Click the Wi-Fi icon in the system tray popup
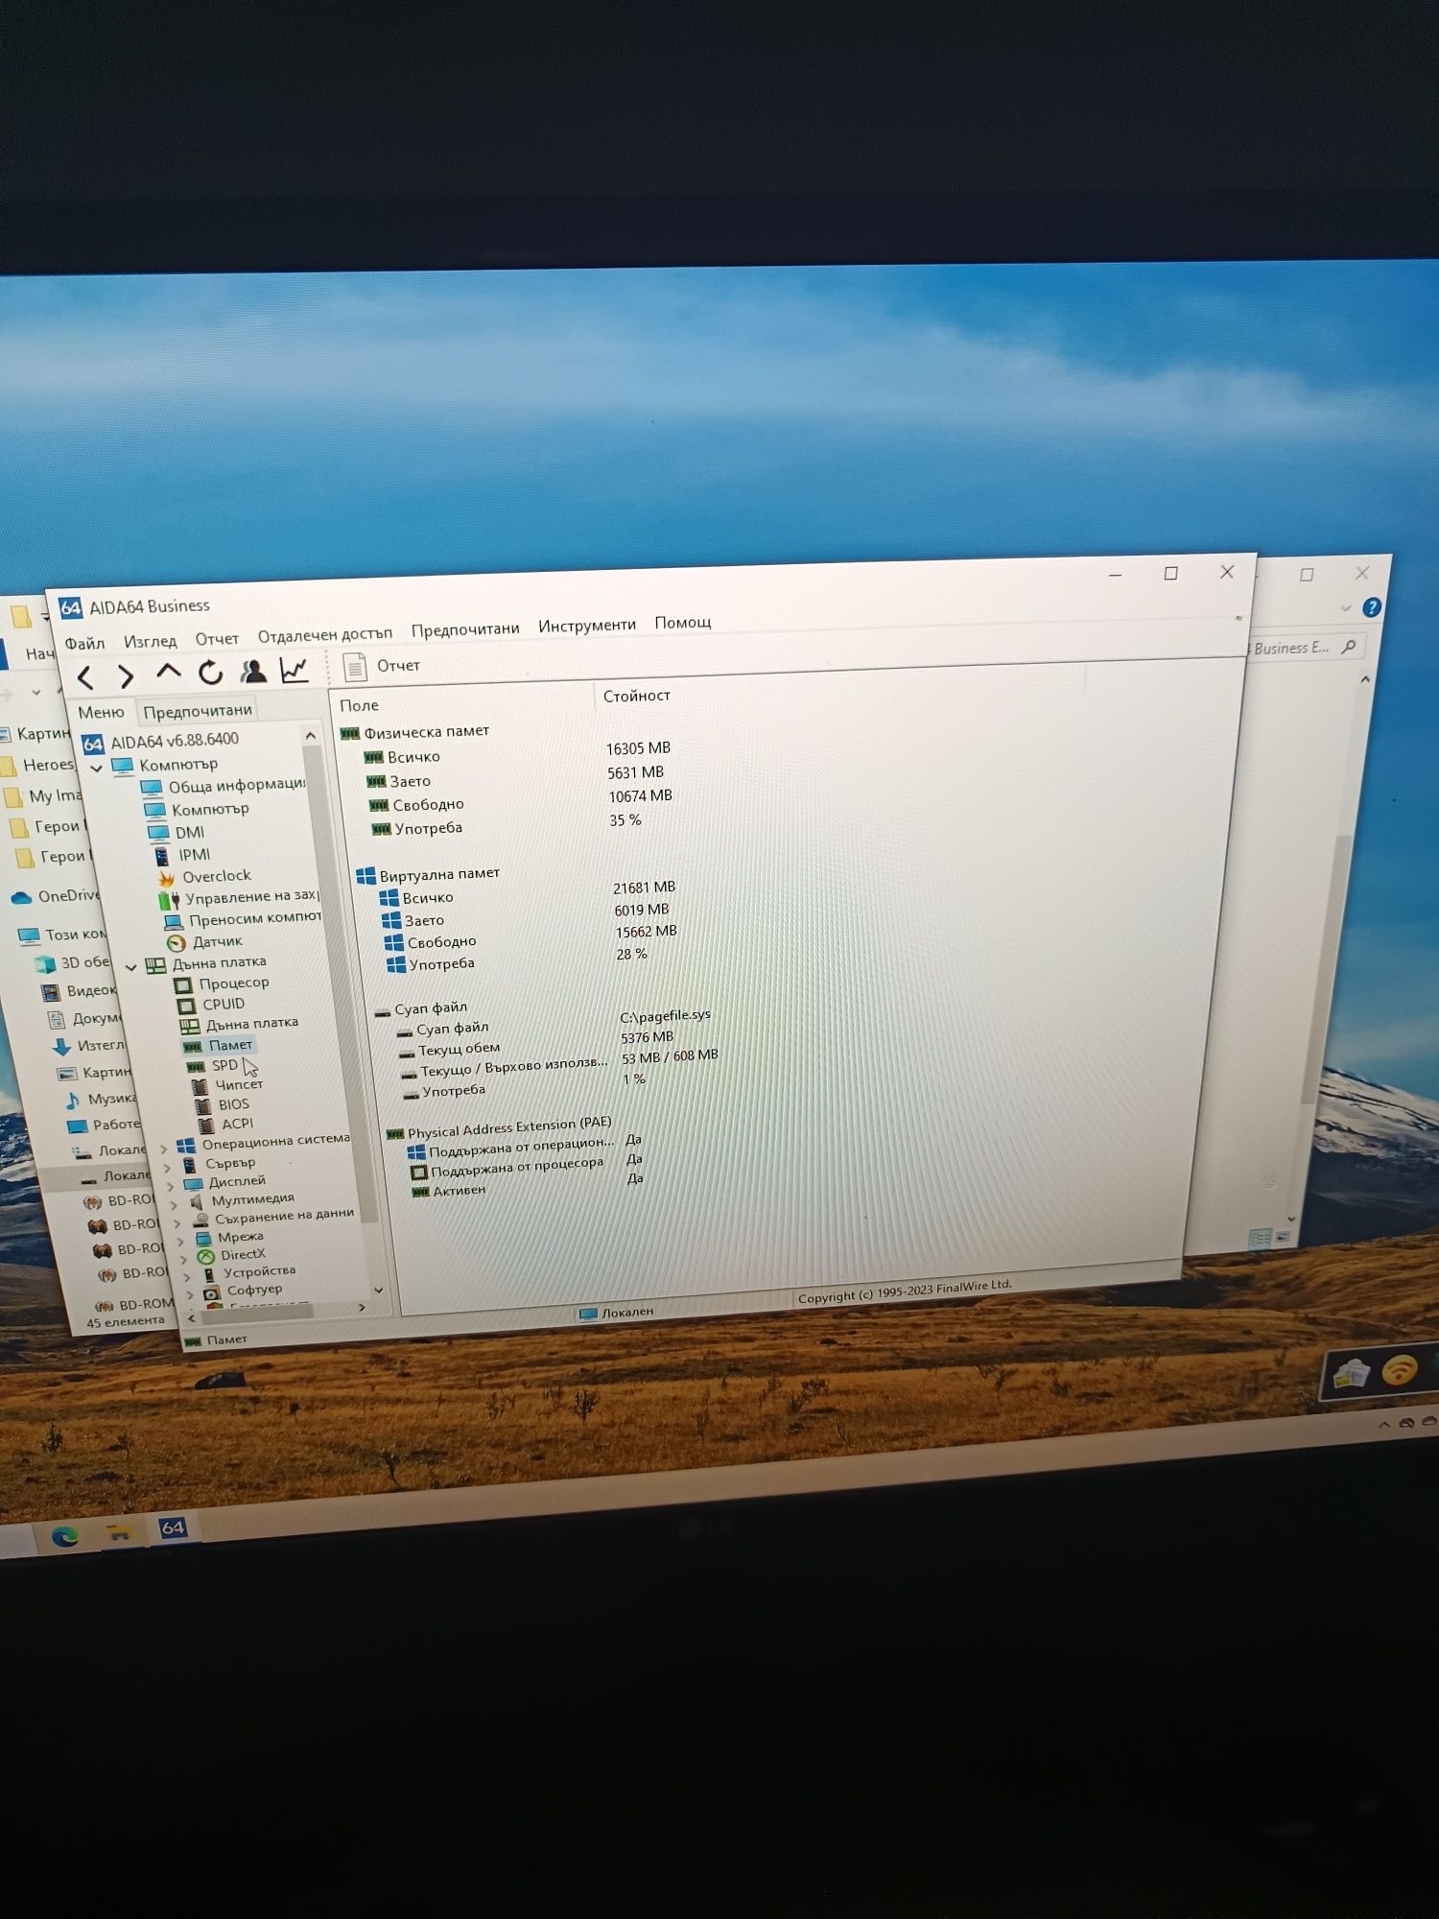The width and height of the screenshot is (1439, 1919). tap(1401, 1369)
